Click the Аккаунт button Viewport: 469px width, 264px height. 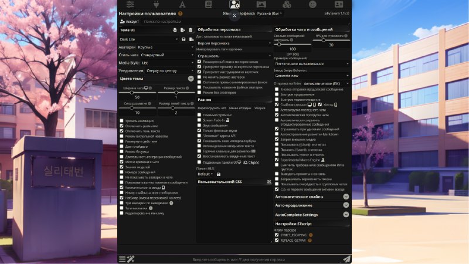(x=130, y=22)
